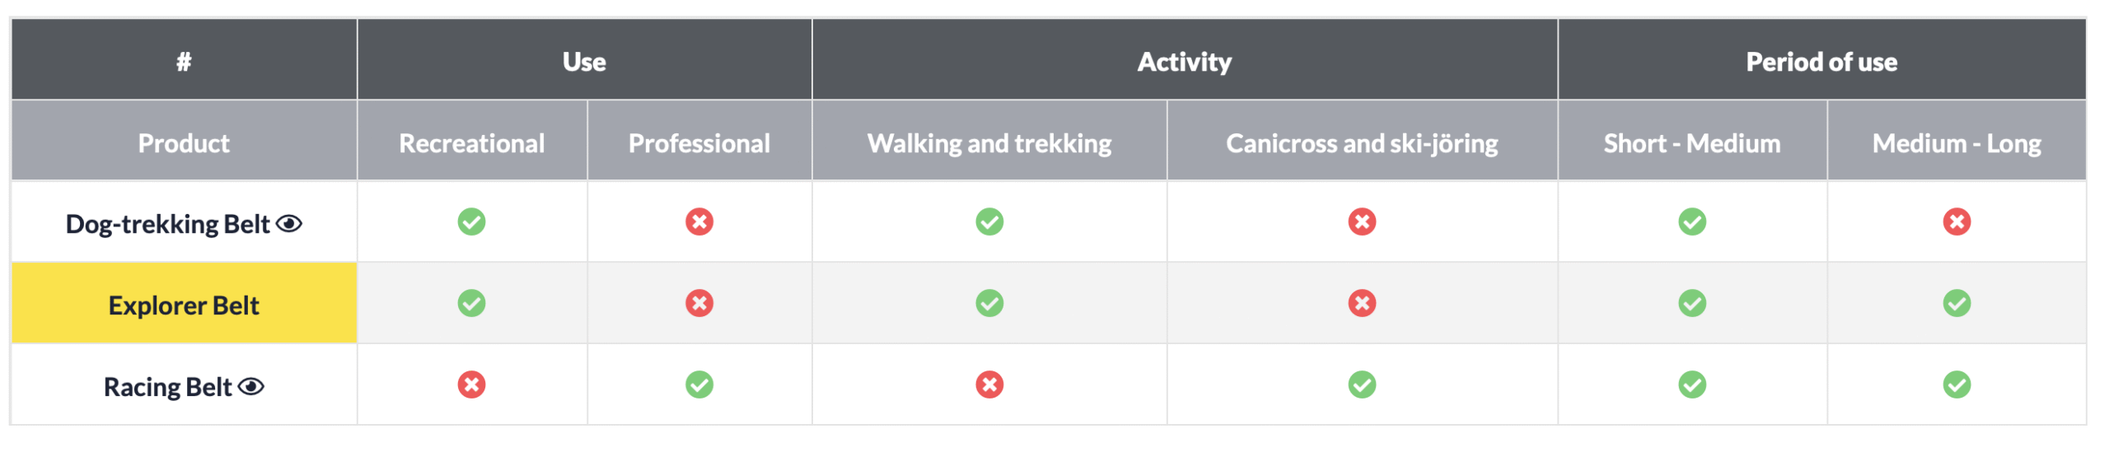Click Dog-trekking Belt's red Medium - Long cross
Image resolution: width=2109 pixels, height=452 pixels.
pyautogui.click(x=1957, y=221)
